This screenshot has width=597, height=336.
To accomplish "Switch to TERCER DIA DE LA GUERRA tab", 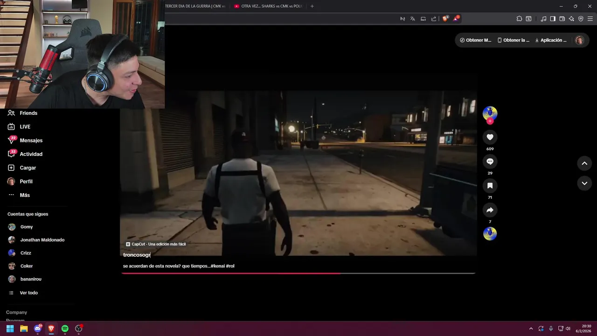I will [194, 6].
